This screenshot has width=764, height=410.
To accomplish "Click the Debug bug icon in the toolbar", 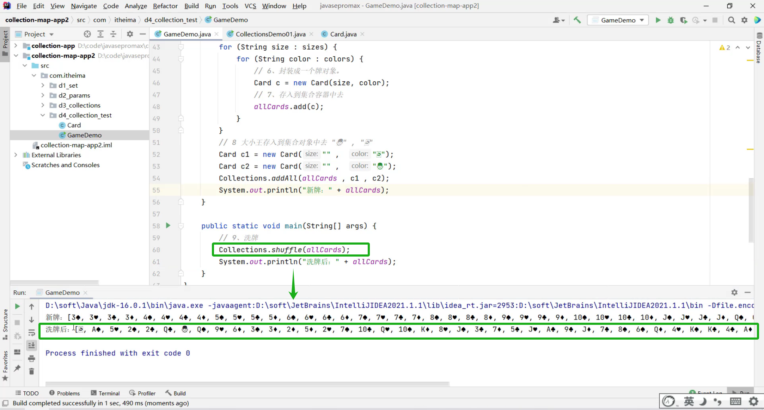I will click(x=671, y=20).
